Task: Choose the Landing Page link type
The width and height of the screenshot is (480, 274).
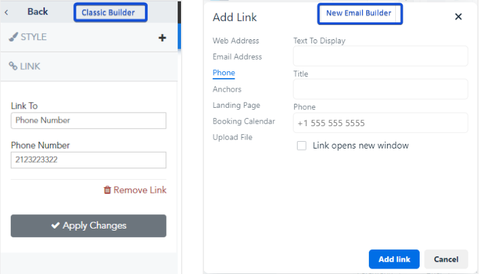Action: click(x=236, y=105)
